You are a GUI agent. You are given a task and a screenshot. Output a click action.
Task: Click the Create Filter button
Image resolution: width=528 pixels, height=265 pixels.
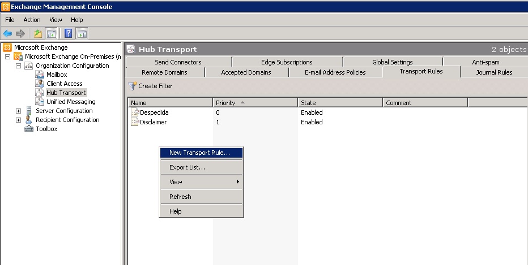tap(151, 86)
